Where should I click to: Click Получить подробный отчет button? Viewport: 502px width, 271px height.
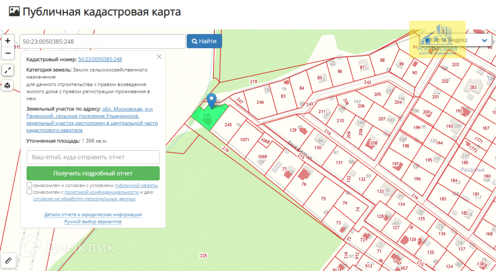[93, 173]
